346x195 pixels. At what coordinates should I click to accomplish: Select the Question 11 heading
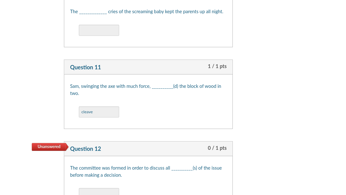(85, 67)
